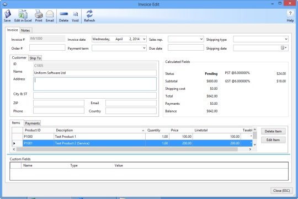This screenshot has height=199, width=298.
Task: Click the Refresh arrows icon
Action: [x=89, y=16]
